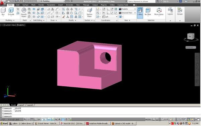Pick the Line tool in Draw panel
The image size is (201, 126).
[53, 13]
